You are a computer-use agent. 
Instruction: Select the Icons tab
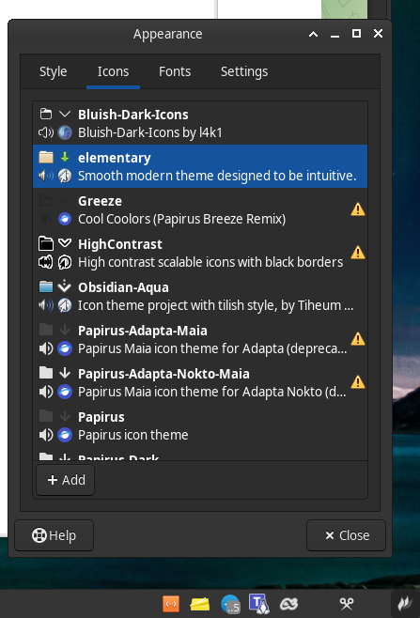(113, 71)
